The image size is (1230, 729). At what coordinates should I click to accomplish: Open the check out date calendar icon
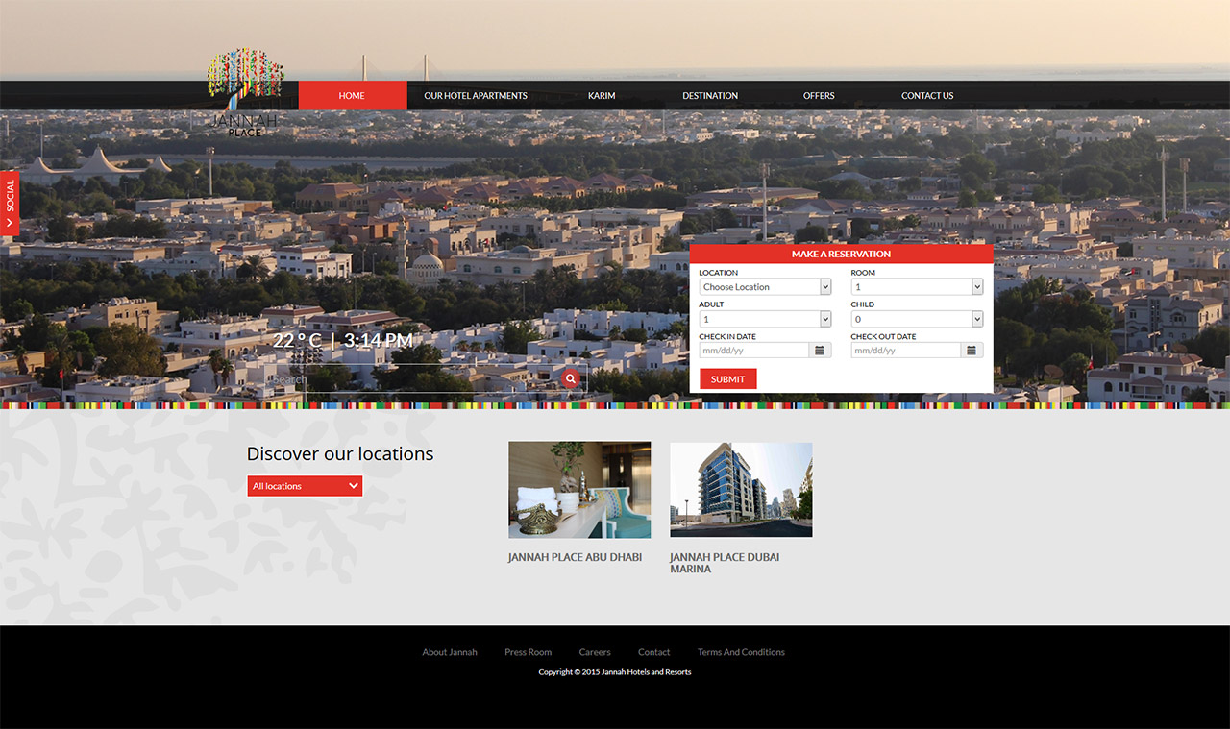point(972,351)
